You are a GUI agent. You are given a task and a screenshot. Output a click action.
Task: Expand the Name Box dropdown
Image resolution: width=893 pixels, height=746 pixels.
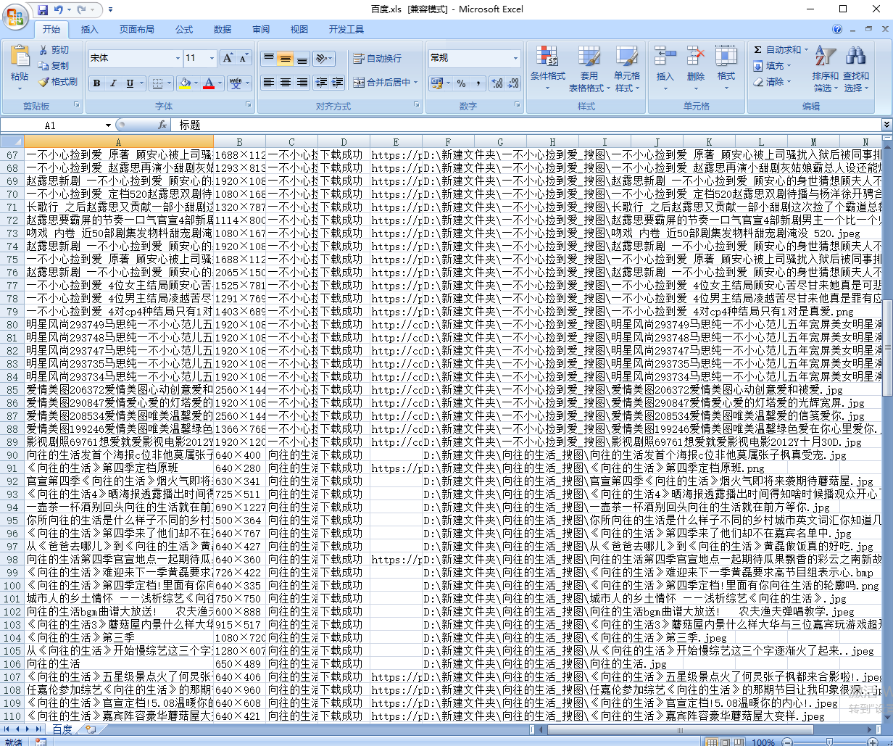[x=108, y=125]
